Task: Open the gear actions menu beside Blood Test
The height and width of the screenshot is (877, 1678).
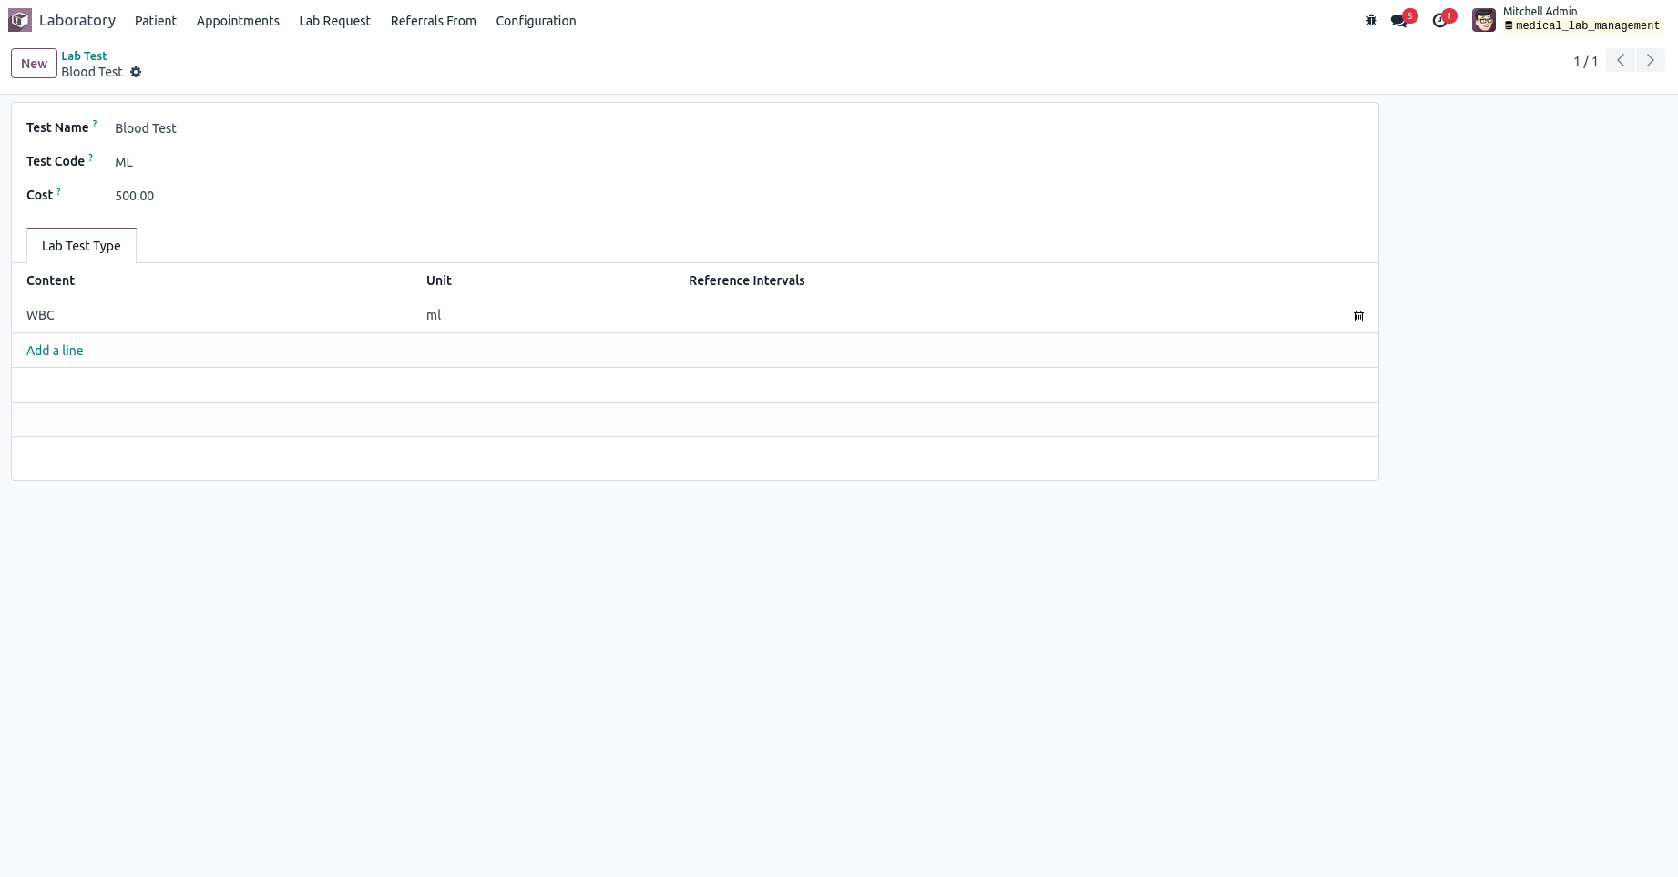Action: pos(136,72)
